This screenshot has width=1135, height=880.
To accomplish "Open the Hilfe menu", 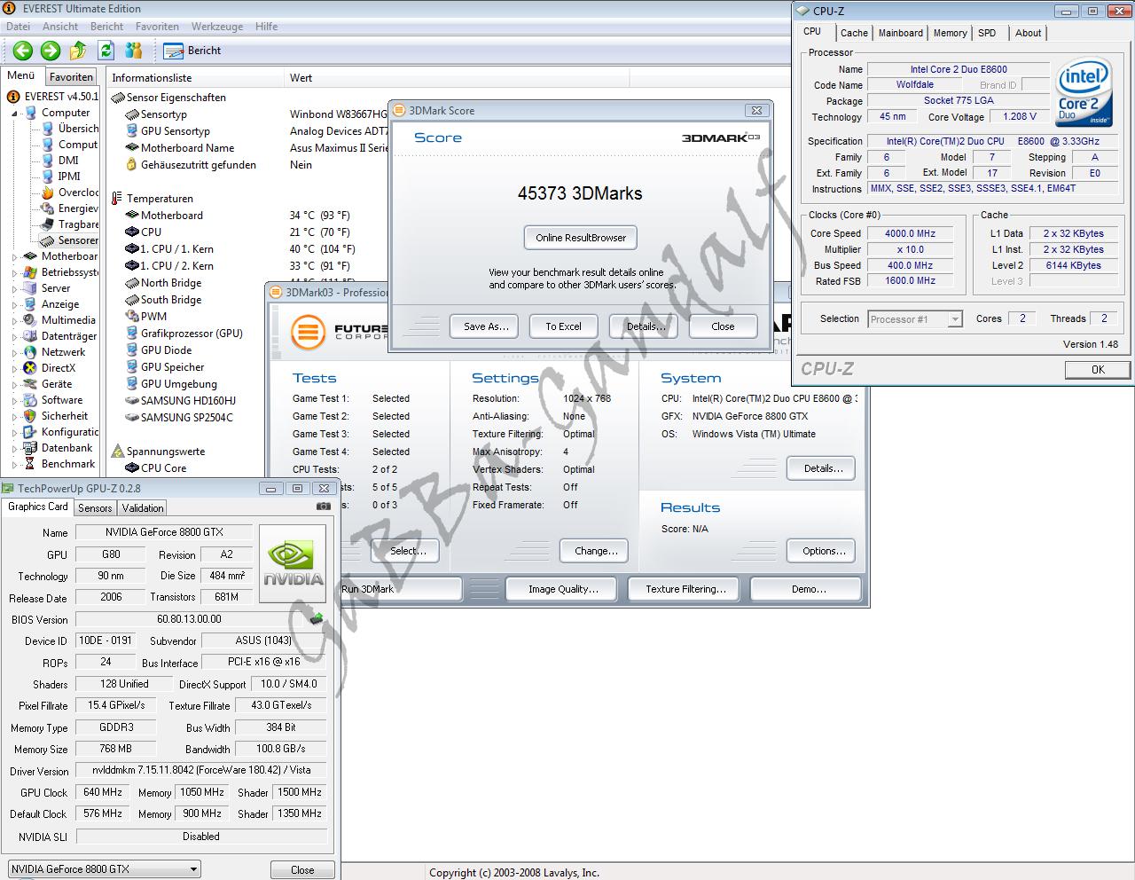I will (x=266, y=27).
